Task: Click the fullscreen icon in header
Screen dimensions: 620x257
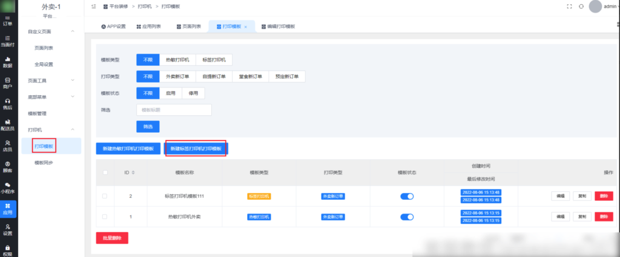Action: click(x=569, y=7)
